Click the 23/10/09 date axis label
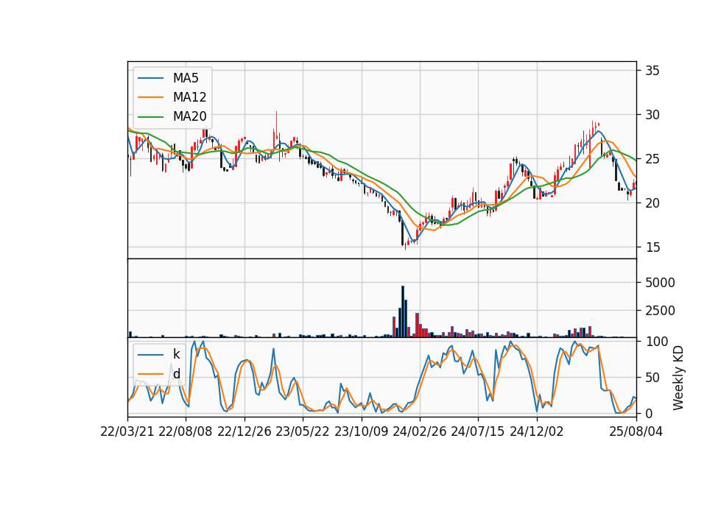 click(x=361, y=431)
